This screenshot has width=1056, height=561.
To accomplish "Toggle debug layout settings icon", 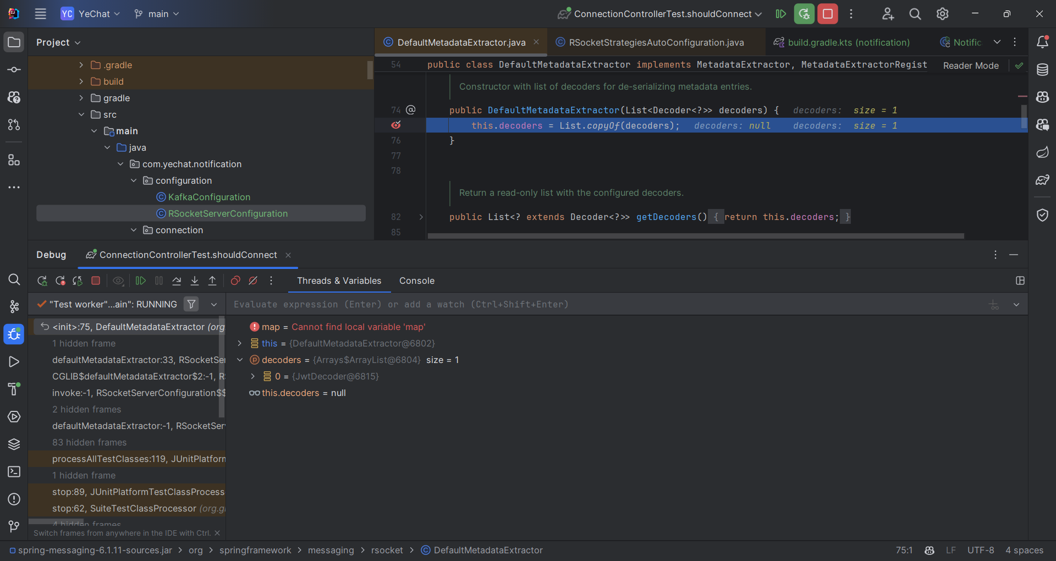I will click(1020, 280).
